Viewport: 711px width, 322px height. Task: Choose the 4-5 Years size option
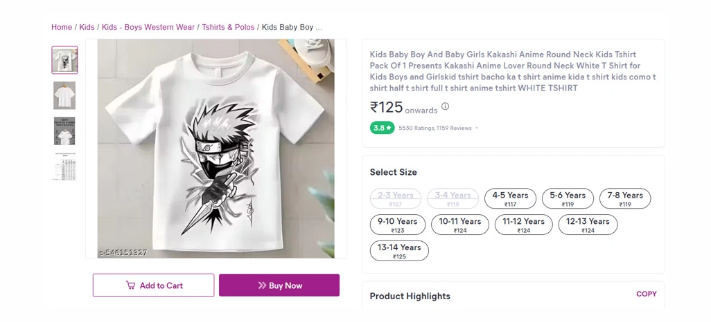(x=510, y=198)
